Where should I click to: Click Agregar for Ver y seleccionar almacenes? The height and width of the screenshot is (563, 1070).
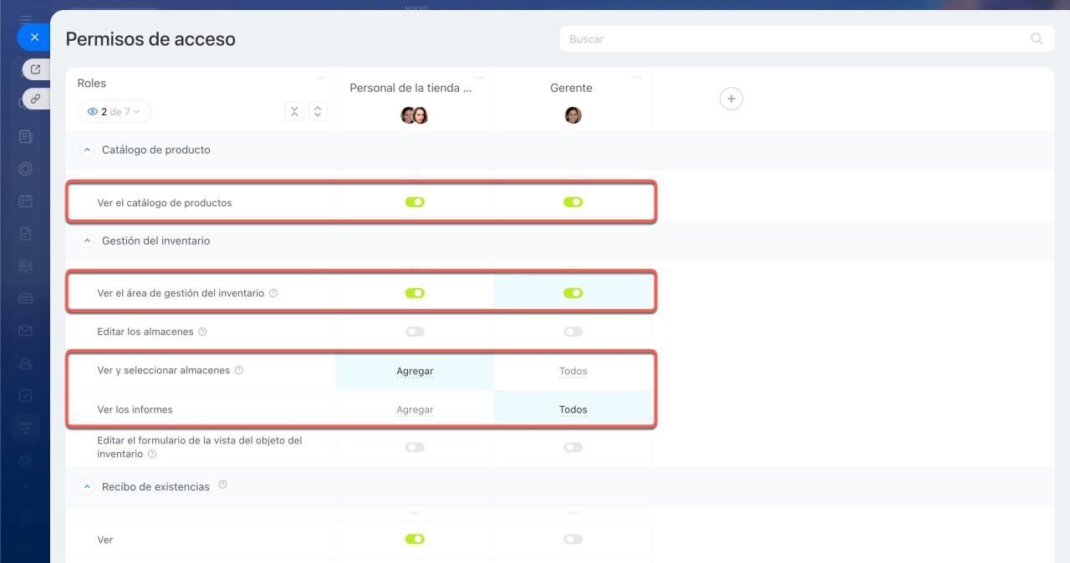(x=415, y=371)
